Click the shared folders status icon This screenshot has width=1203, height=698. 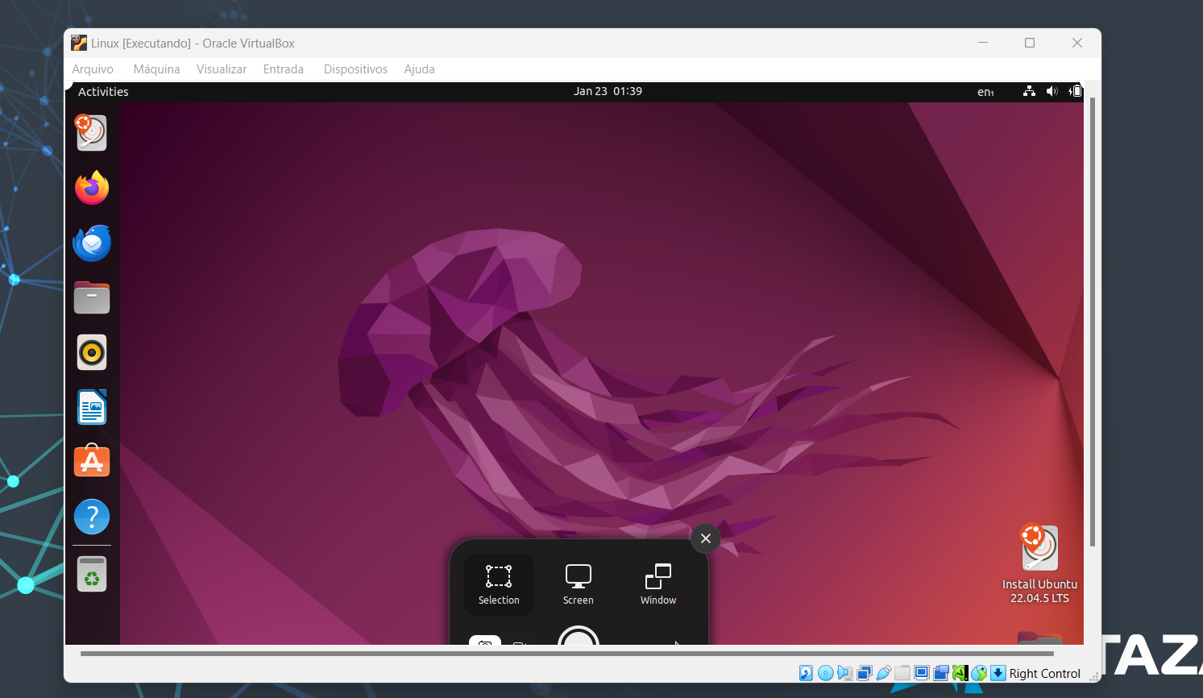click(902, 673)
